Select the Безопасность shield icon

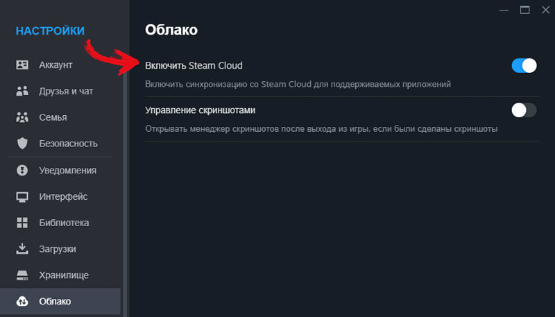(x=22, y=144)
